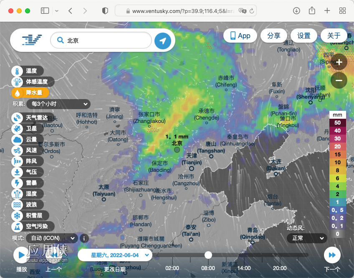Click the App download button
Viewport: 354px width, 278px height.
point(240,36)
